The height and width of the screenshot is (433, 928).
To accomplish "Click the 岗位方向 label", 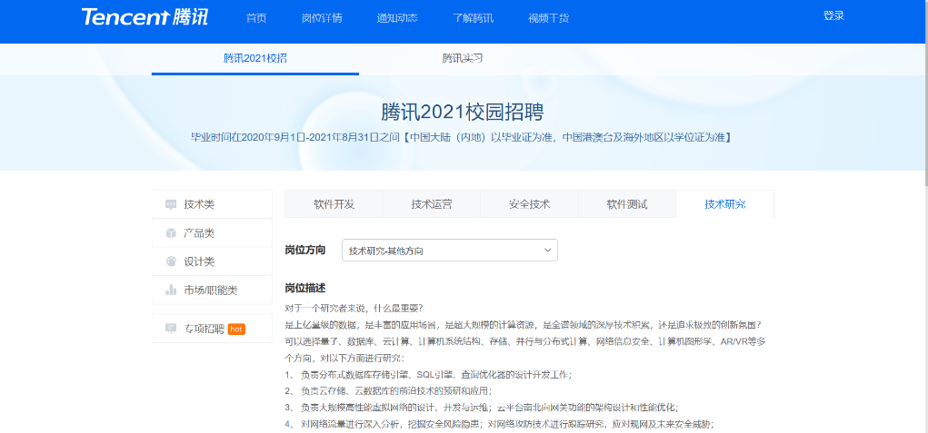I will (305, 250).
